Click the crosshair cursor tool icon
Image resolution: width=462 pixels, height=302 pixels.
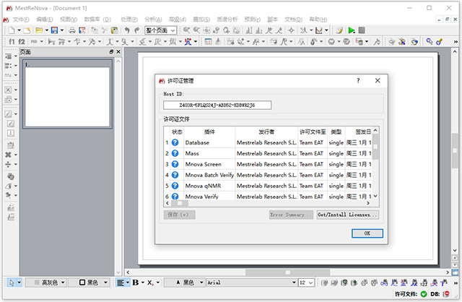[292, 30]
